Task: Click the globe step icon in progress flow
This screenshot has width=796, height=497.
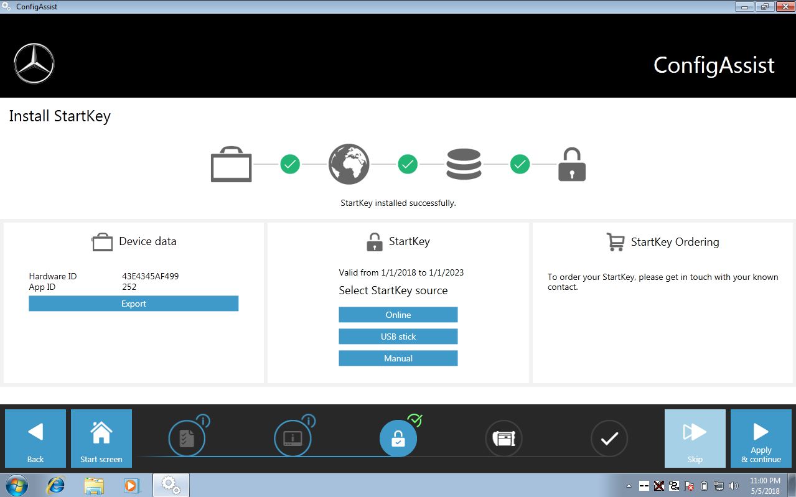Action: 349,164
